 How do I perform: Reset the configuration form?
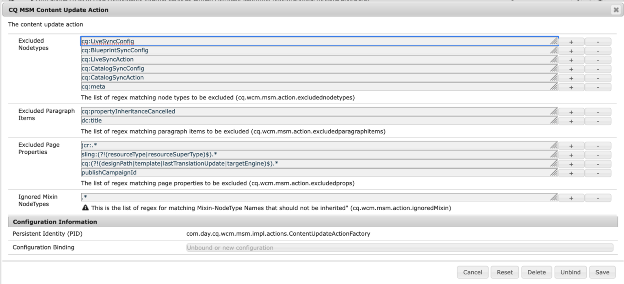point(505,272)
